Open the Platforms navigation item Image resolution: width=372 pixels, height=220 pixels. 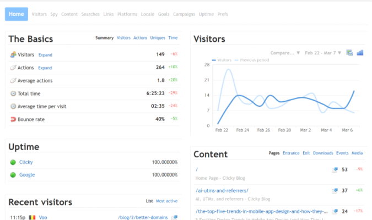127,14
